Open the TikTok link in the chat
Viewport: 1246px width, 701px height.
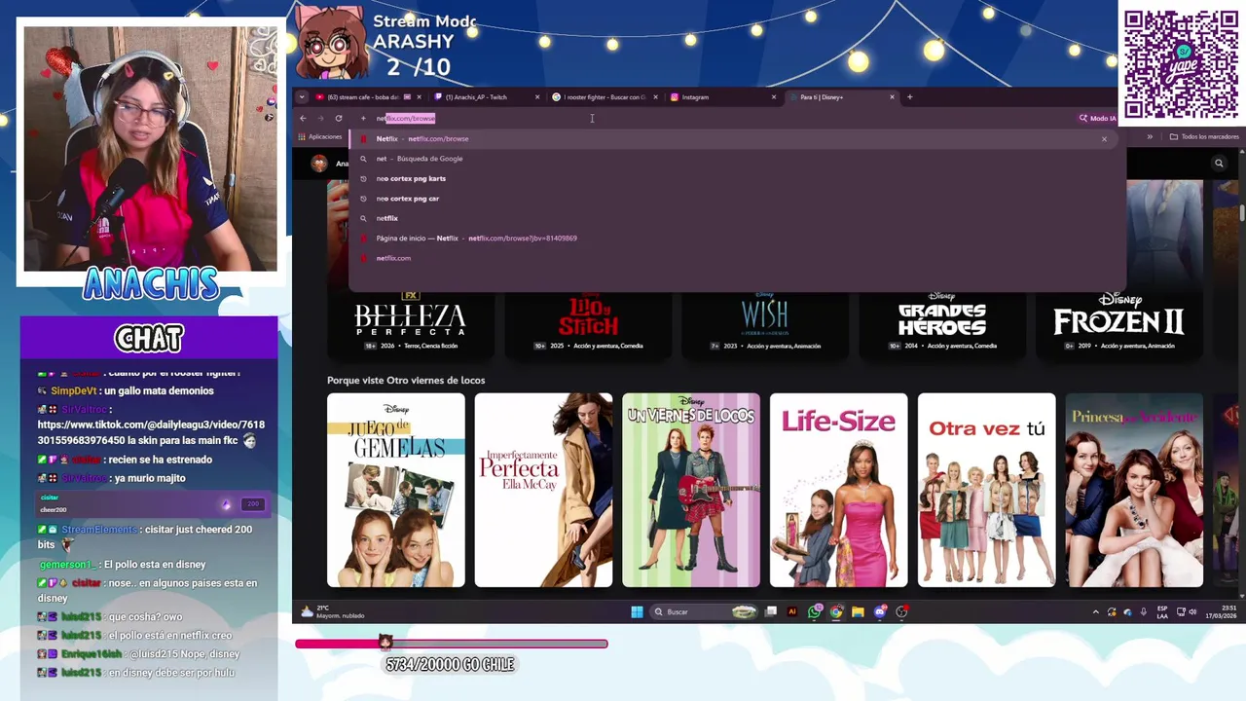tap(151, 431)
